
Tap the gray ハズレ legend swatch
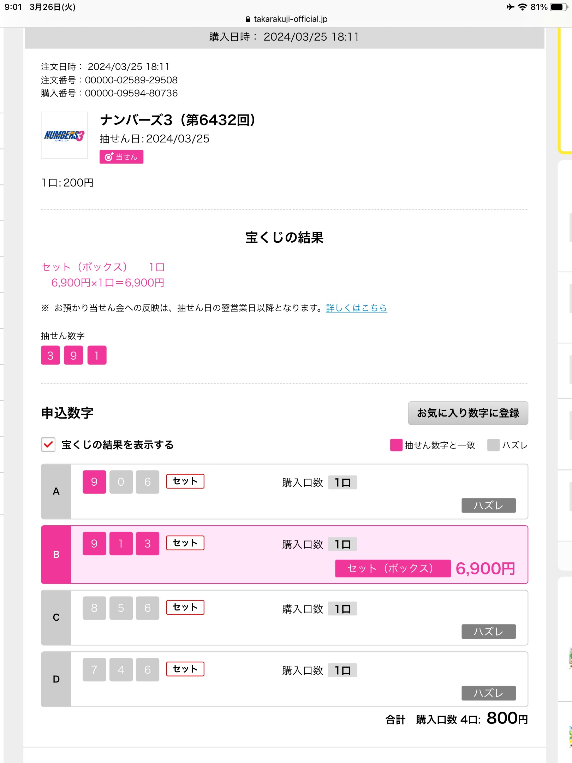tap(493, 445)
